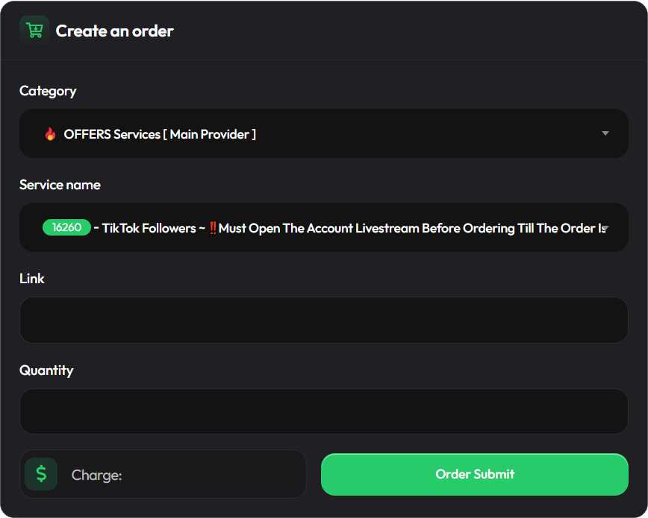This screenshot has height=518, width=648.
Task: Click the Create an order heading
Action: point(114,31)
